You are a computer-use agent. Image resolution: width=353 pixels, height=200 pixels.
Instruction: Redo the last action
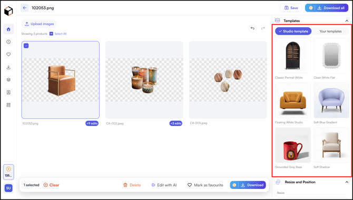pos(263,28)
